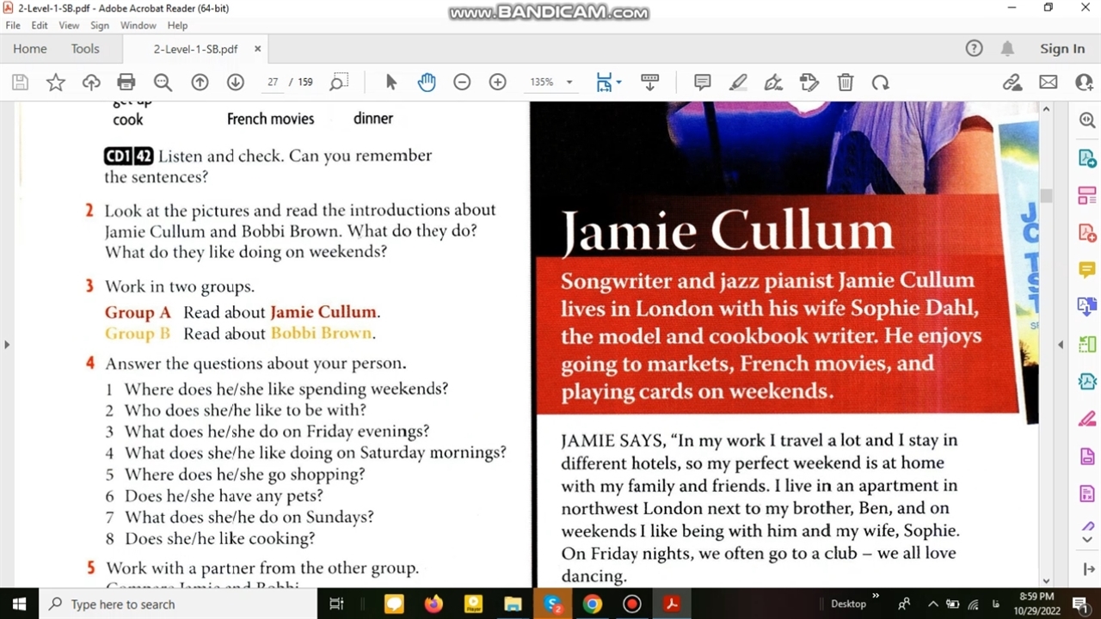Open Google Chrome from the taskbar

(x=592, y=604)
